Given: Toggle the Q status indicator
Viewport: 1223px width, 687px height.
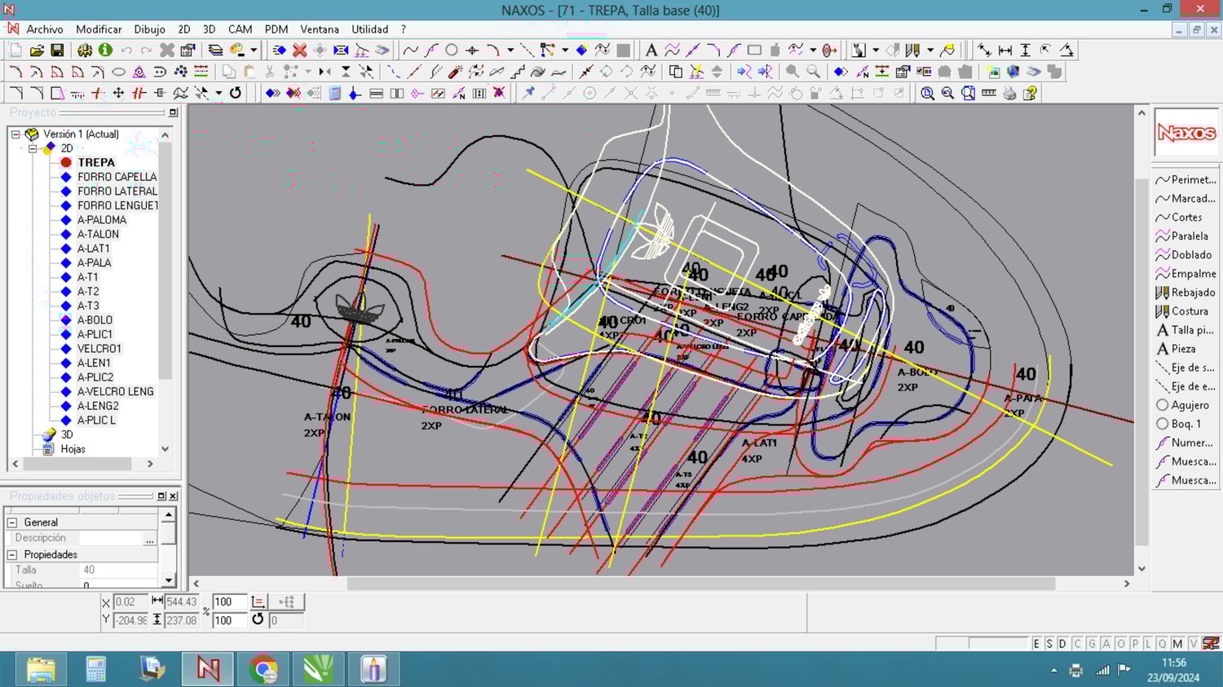Looking at the screenshot, I should pos(1163,644).
